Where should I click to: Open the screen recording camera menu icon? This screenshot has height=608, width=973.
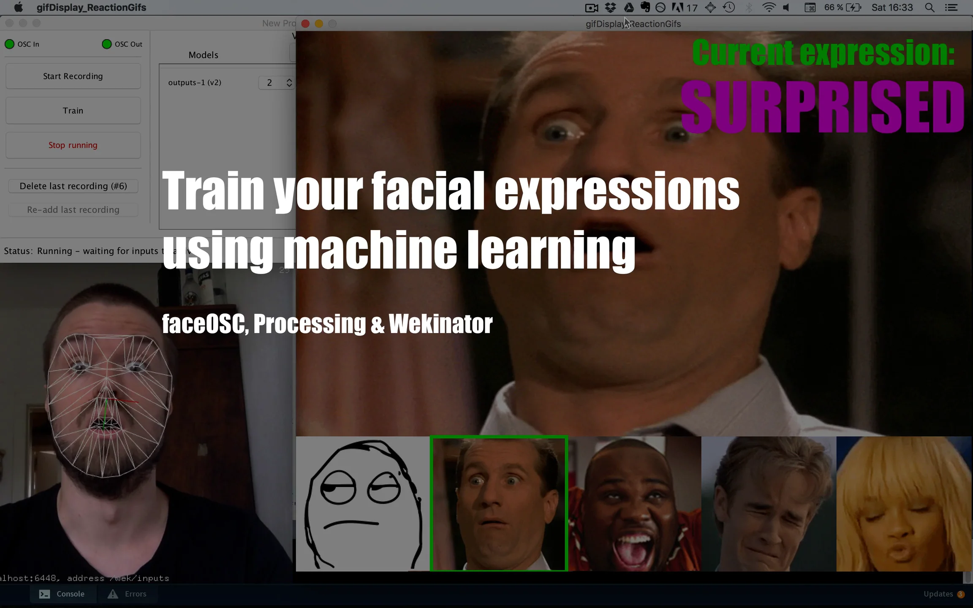pos(591,7)
